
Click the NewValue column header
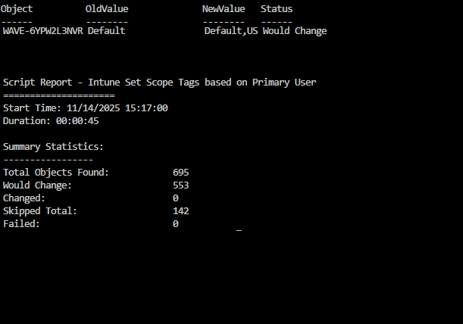pyautogui.click(x=224, y=9)
